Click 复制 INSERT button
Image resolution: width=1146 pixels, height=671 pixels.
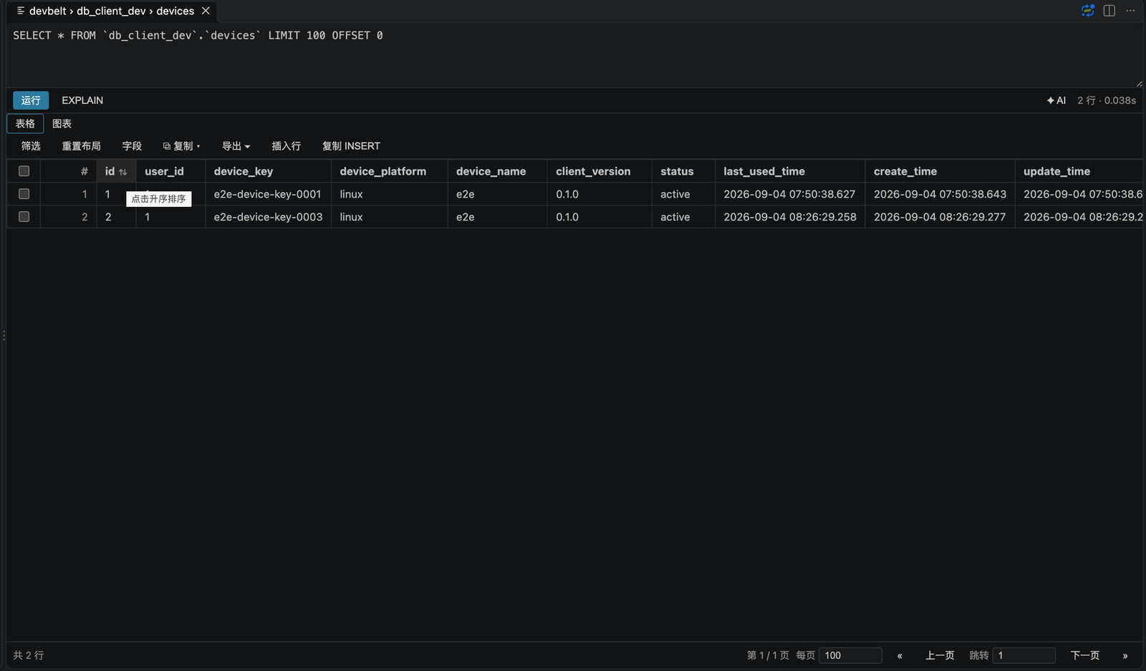[x=351, y=146]
